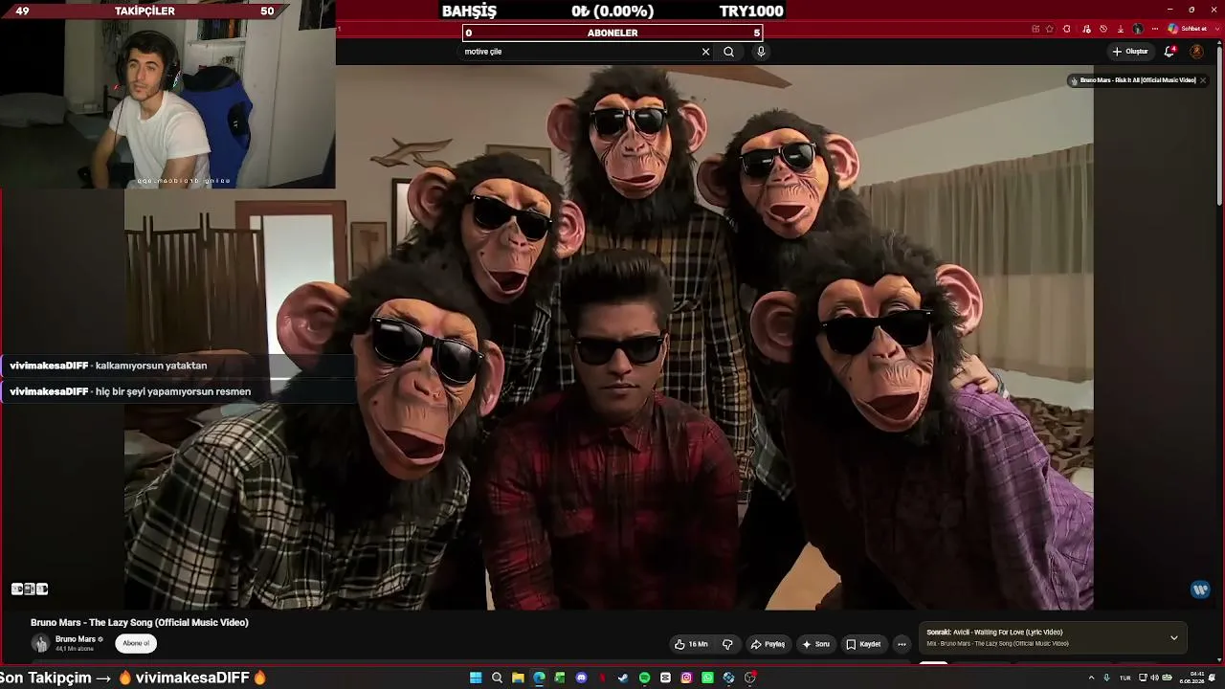The height and width of the screenshot is (689, 1225).
Task: Switch to Microsoft Edge in the taskbar
Action: pyautogui.click(x=539, y=678)
